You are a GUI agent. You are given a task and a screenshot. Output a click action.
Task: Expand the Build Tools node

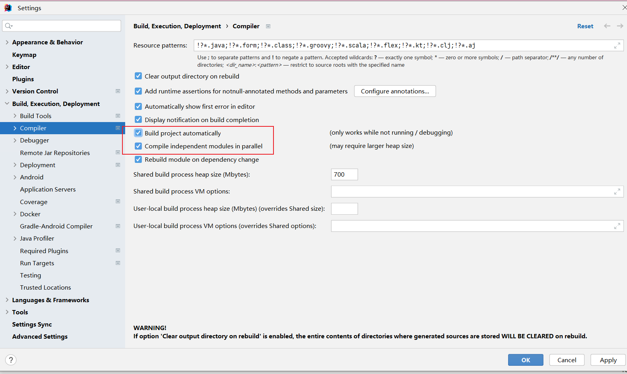click(15, 116)
